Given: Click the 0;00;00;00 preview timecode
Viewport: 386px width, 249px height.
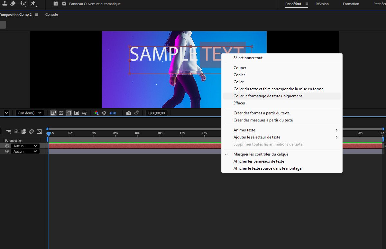Looking at the screenshot, I should pos(157,113).
